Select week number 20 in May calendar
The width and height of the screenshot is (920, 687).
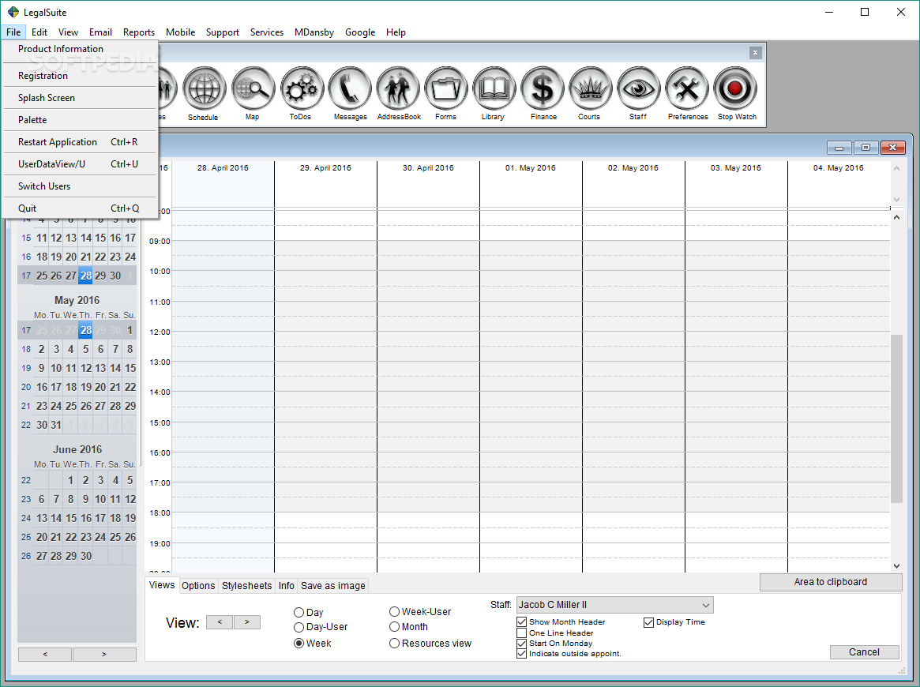point(26,387)
